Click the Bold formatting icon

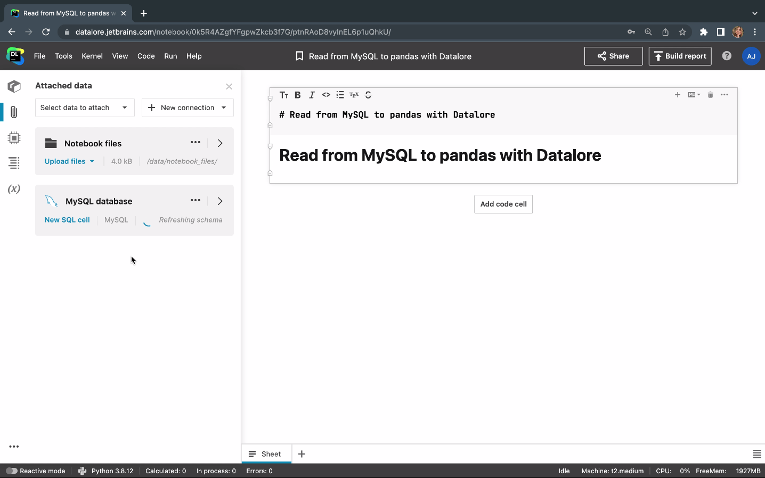298,95
